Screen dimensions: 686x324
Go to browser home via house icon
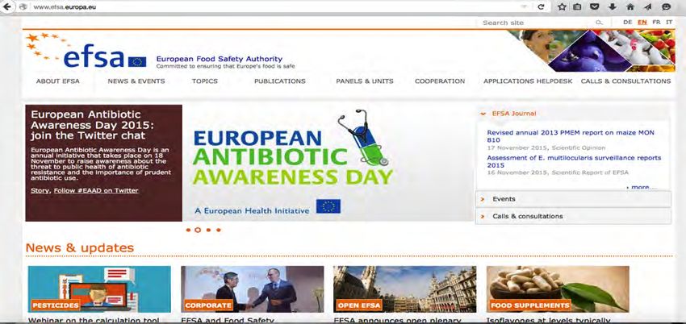[x=630, y=6]
